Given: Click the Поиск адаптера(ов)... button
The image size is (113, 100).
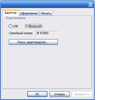Looking at the screenshot, I should (33, 42).
